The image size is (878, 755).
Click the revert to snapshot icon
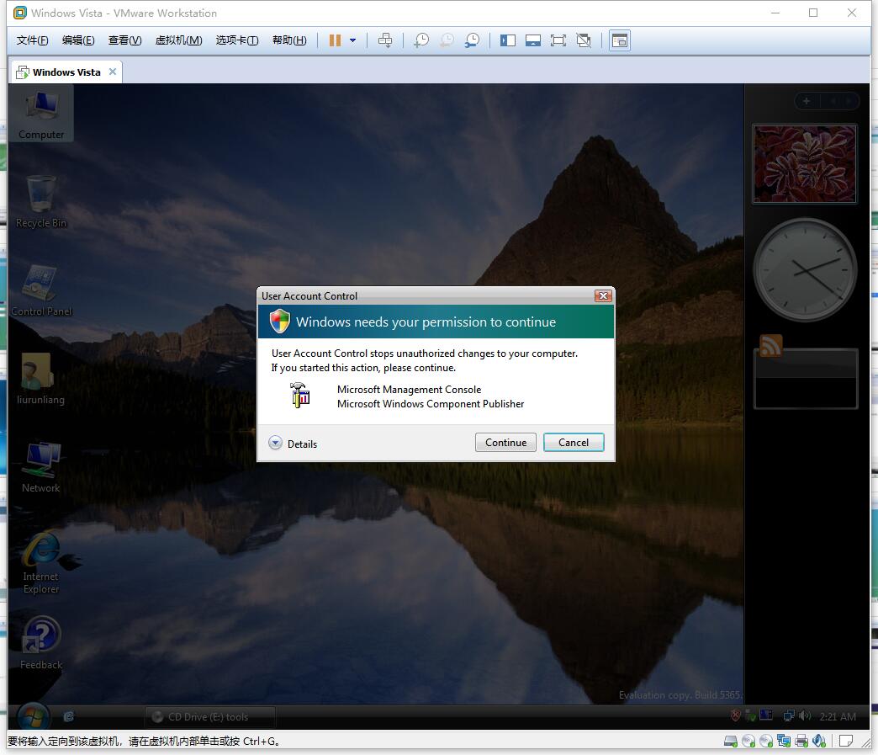click(x=447, y=40)
